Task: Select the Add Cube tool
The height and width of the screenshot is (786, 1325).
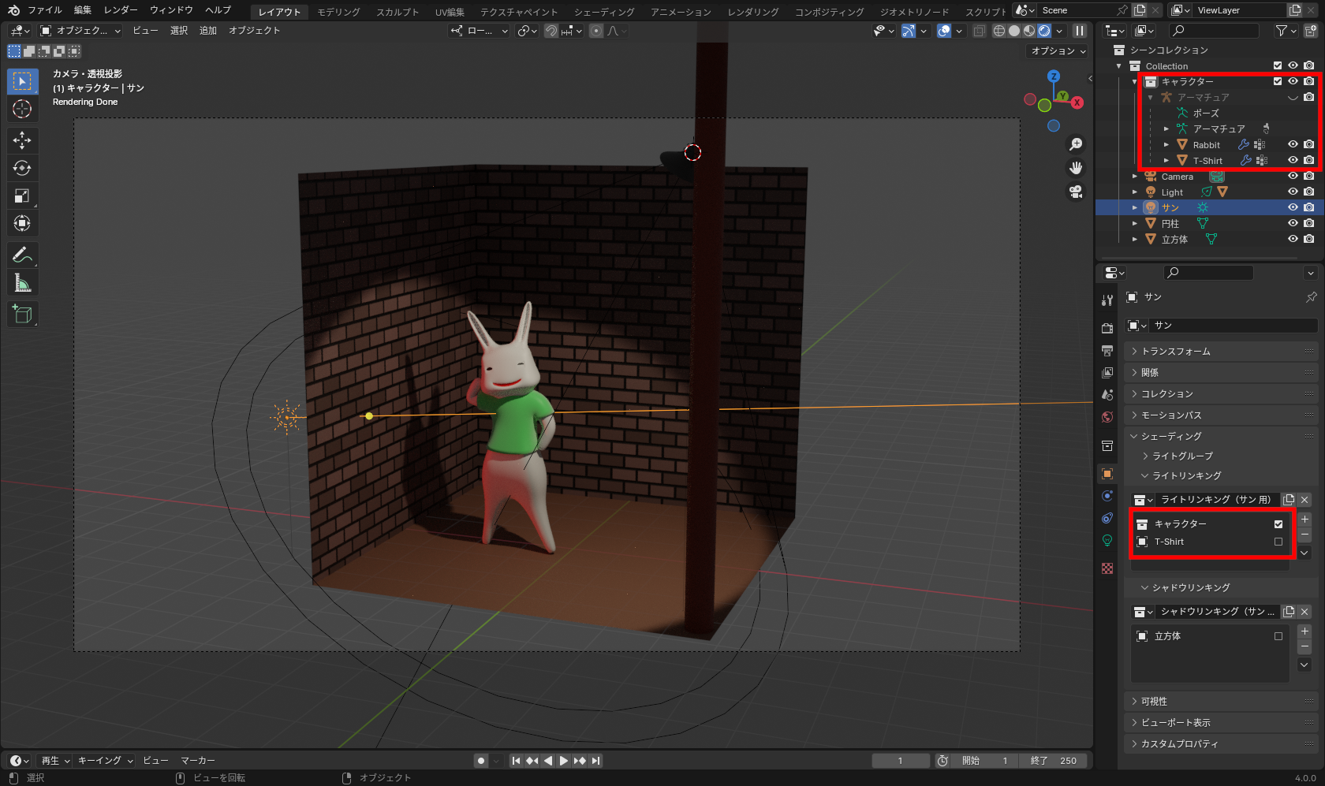Action: click(x=22, y=314)
